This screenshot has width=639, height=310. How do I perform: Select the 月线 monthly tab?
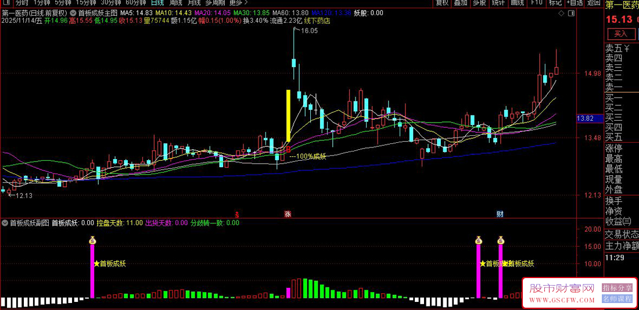pyautogui.click(x=194, y=3)
